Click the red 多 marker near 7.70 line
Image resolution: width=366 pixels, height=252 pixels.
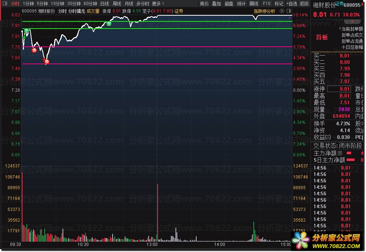click(x=34, y=50)
